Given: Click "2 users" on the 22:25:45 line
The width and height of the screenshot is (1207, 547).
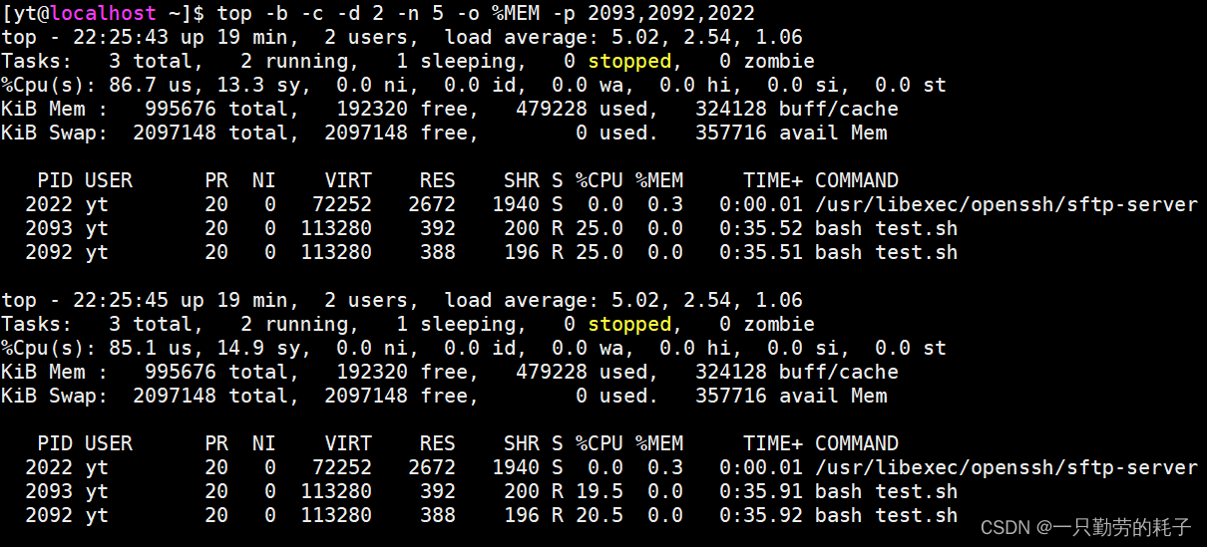Looking at the screenshot, I should point(366,300).
